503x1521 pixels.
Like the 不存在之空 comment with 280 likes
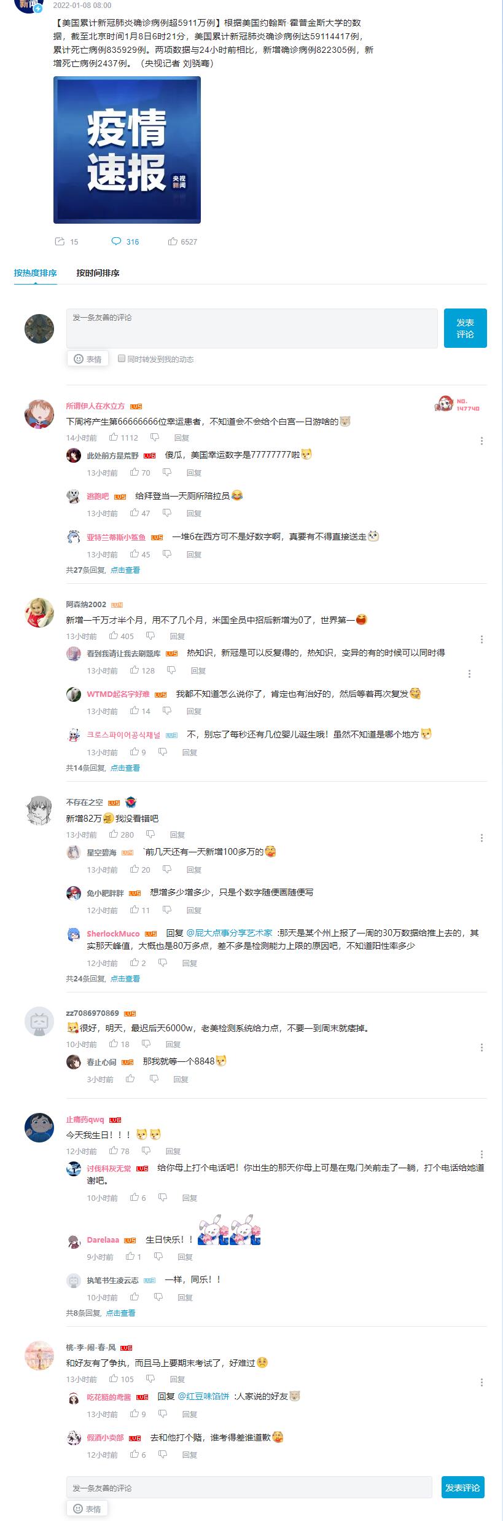point(114,835)
